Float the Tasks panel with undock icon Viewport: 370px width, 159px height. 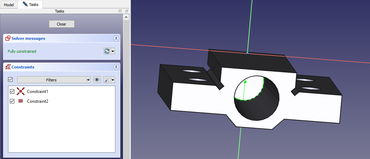(127, 12)
